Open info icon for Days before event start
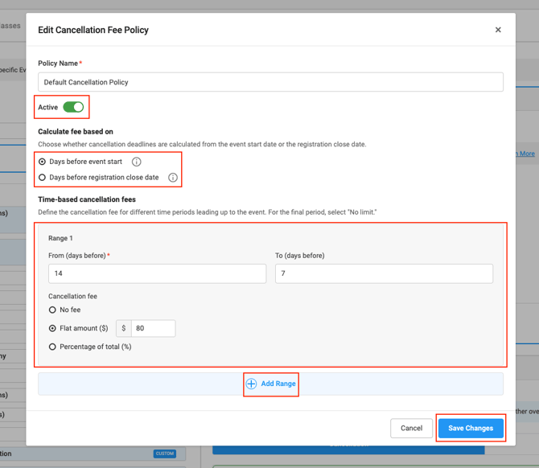This screenshot has height=468, width=539. (x=137, y=162)
